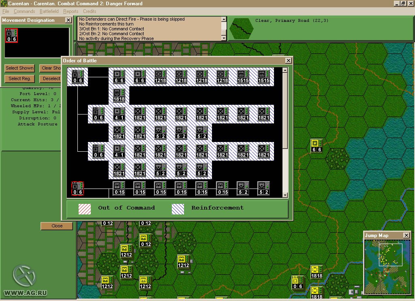Image resolution: width=415 pixels, height=301 pixels.
Task: Select the upper regimental 0 6 HQ in Order of Battle
Action: pyautogui.click(x=98, y=114)
